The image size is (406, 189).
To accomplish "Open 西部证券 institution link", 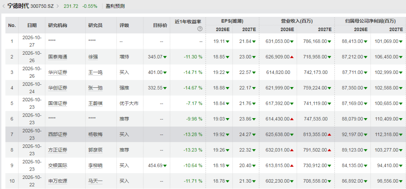I will point(58,134).
